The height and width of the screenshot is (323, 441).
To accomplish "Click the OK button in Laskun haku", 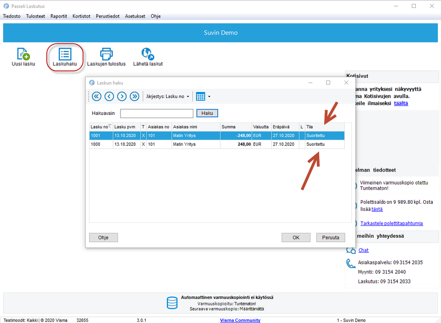I will coord(296,237).
